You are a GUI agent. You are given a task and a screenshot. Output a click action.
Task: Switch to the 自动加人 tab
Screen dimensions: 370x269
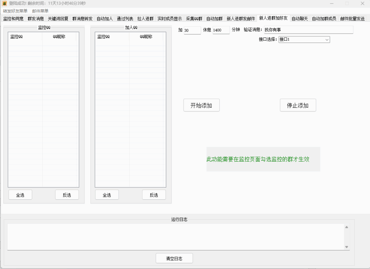[x=105, y=19]
